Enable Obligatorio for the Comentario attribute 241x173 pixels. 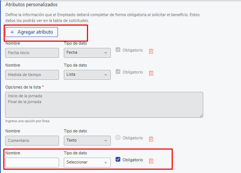[118, 138]
